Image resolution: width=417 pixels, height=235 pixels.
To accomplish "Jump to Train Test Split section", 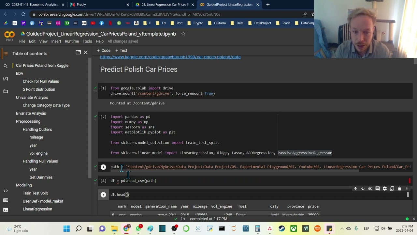I will [x=35, y=193].
